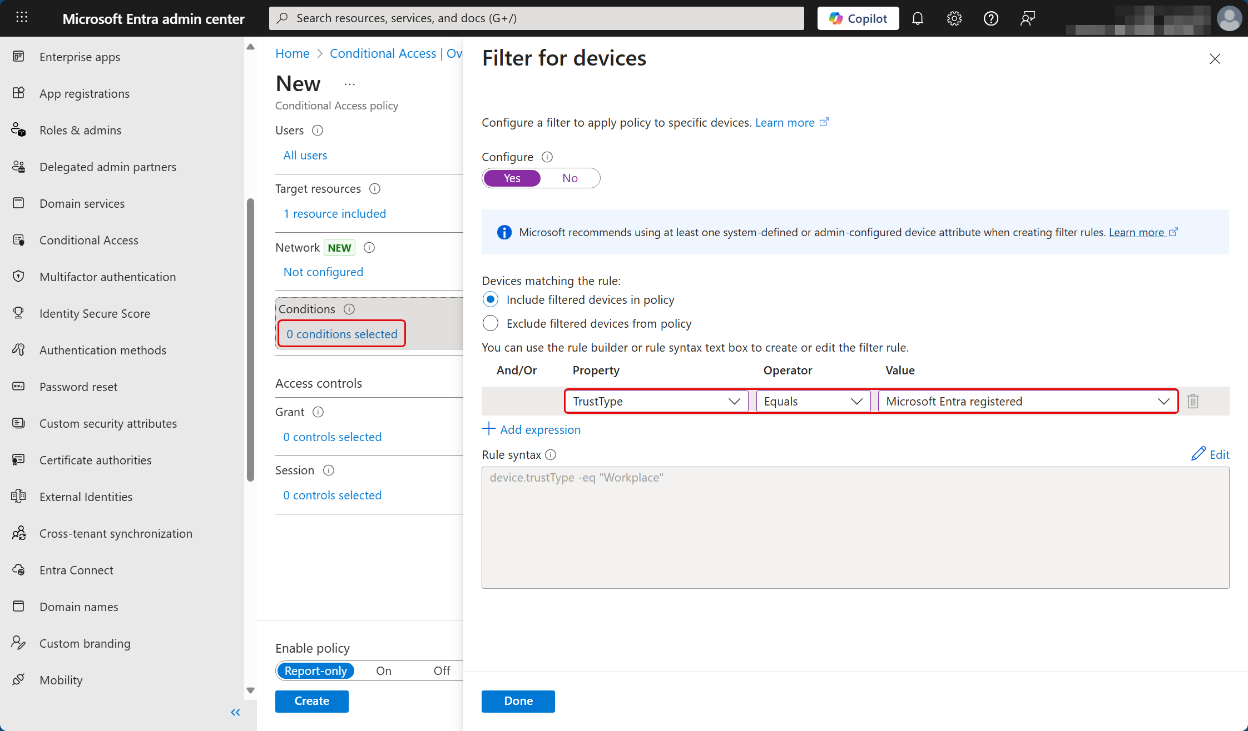1248x731 pixels.
Task: Open Authentication methods in left menu
Action: pyautogui.click(x=102, y=350)
